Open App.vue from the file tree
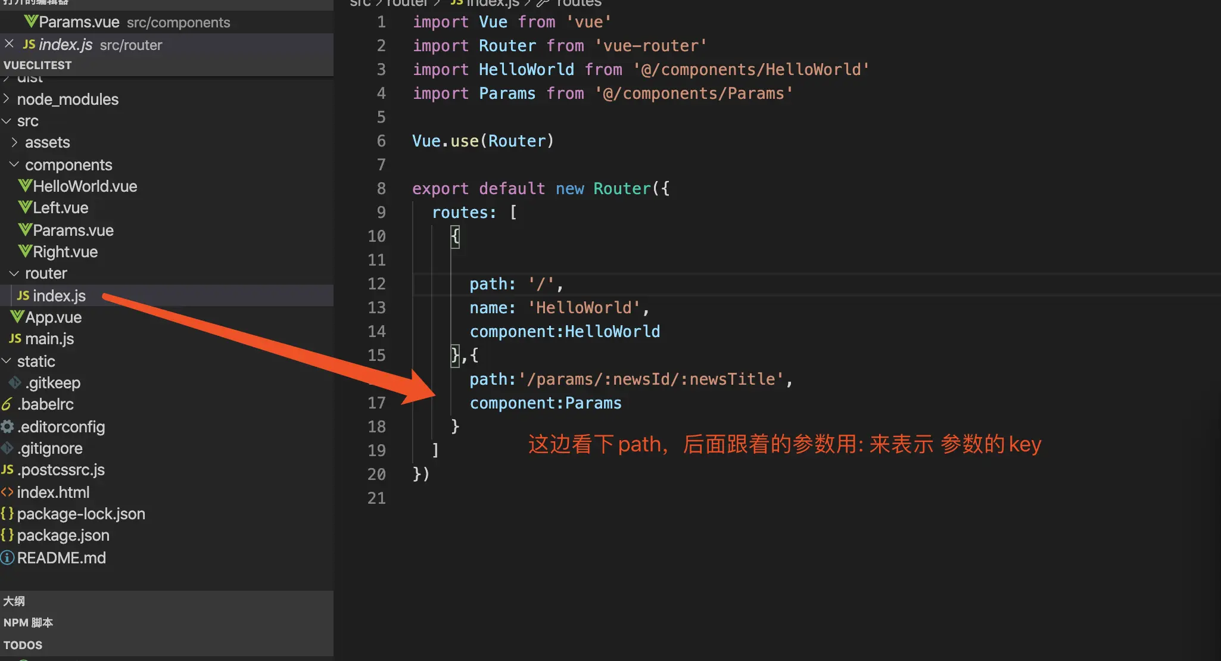 click(x=53, y=317)
